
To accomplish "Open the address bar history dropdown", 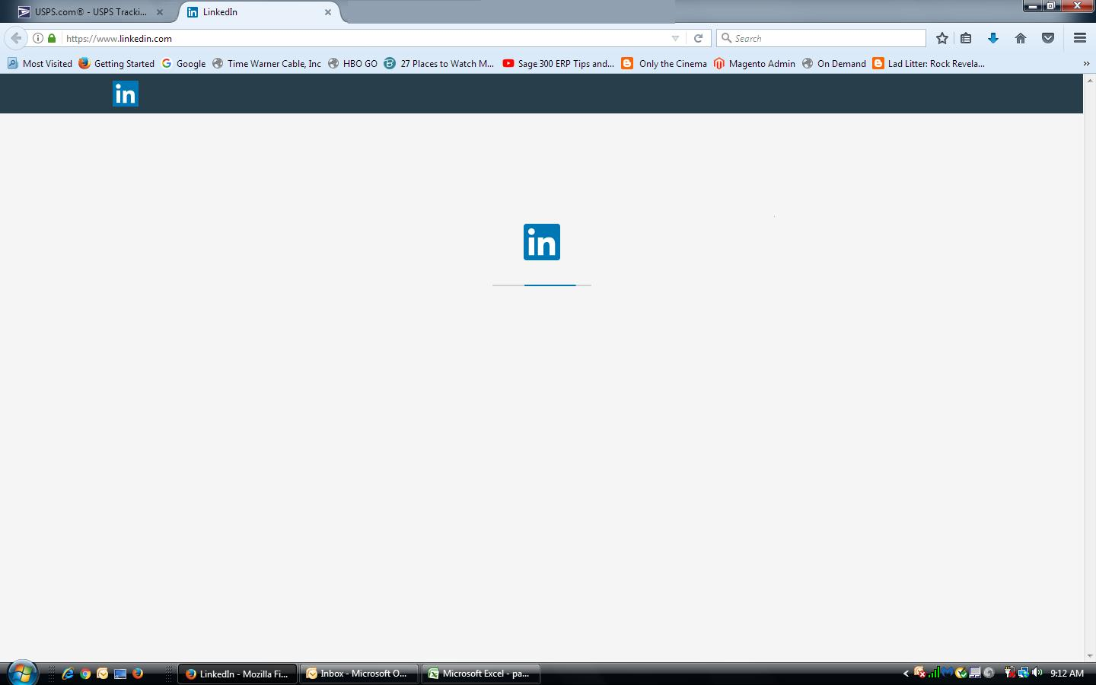I will pyautogui.click(x=675, y=38).
